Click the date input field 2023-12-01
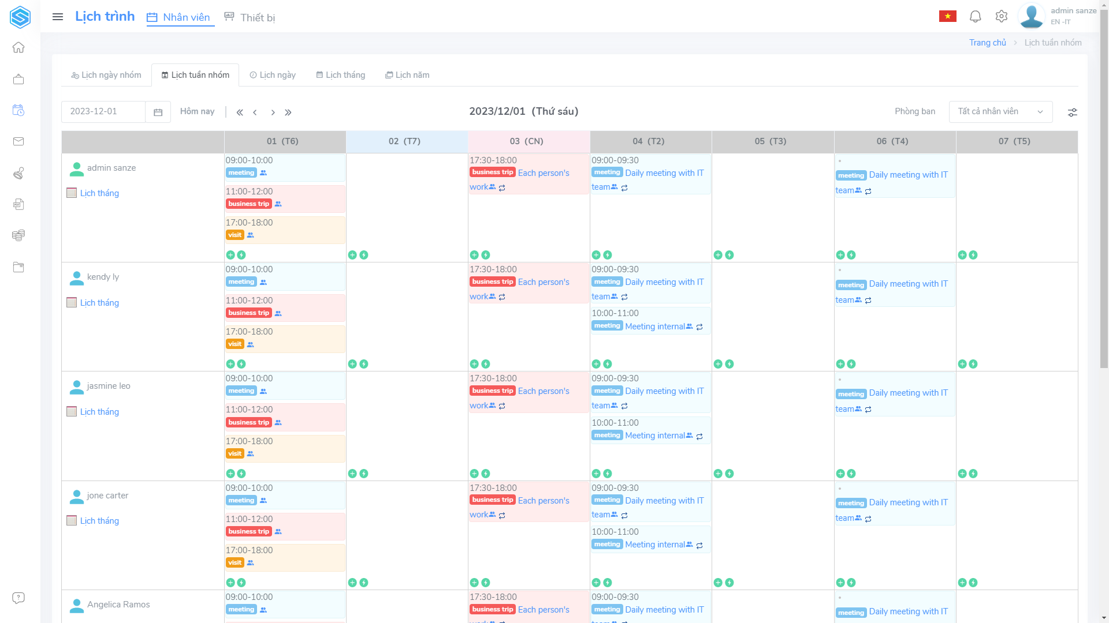The width and height of the screenshot is (1109, 623). click(x=103, y=112)
